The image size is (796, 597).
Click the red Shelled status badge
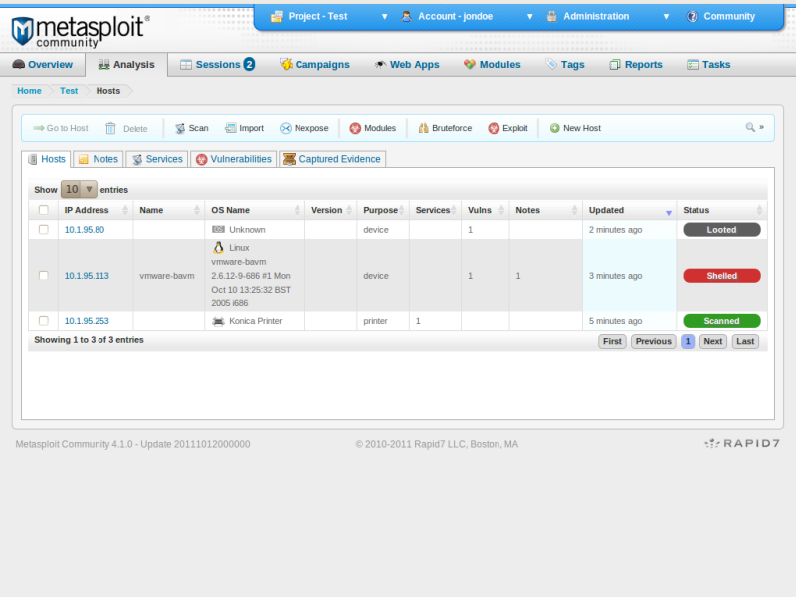[x=722, y=276]
